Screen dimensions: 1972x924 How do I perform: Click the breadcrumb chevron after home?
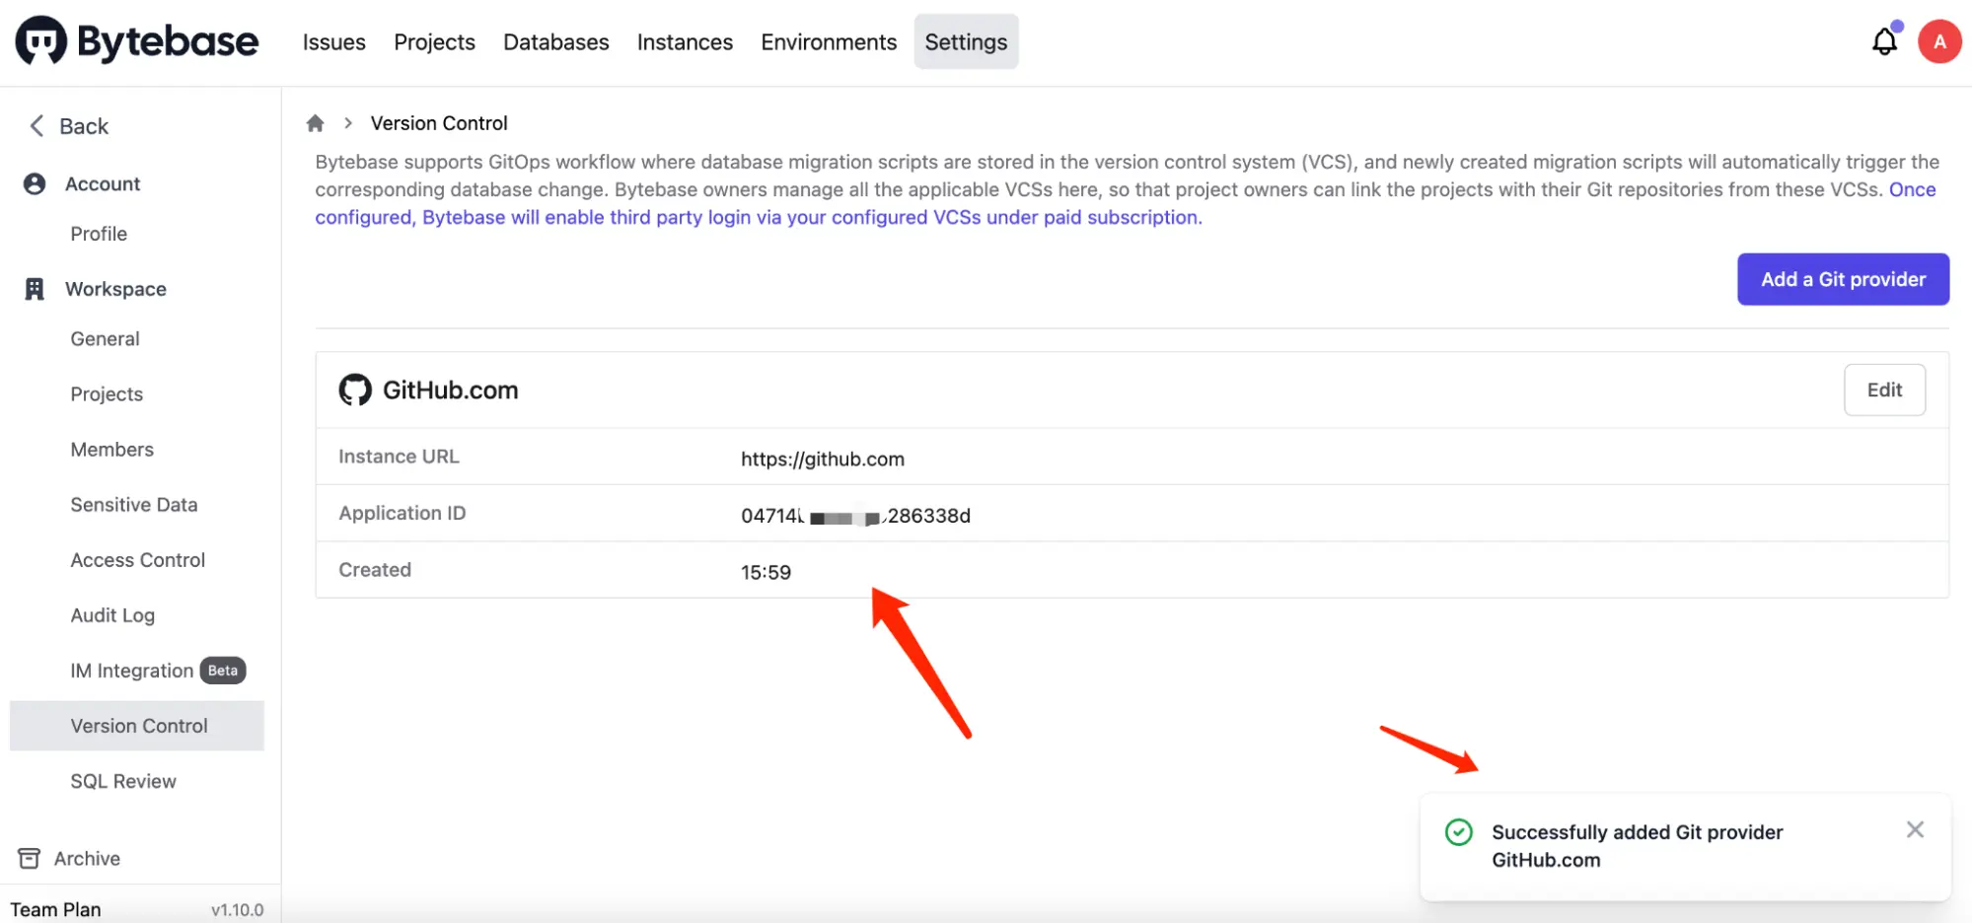(x=347, y=122)
